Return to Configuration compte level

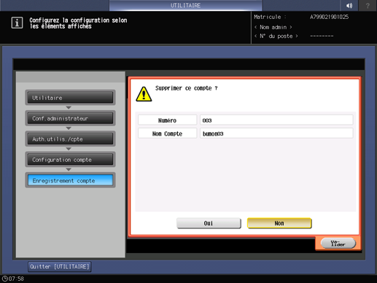click(x=70, y=160)
